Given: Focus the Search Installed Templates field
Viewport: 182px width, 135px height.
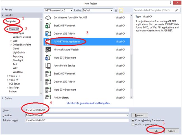Looking at the screenshot, I should [x=154, y=10].
